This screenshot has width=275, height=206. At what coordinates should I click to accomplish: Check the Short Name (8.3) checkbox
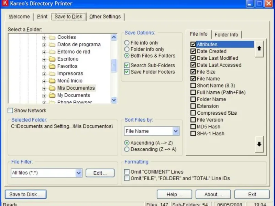[193, 85]
